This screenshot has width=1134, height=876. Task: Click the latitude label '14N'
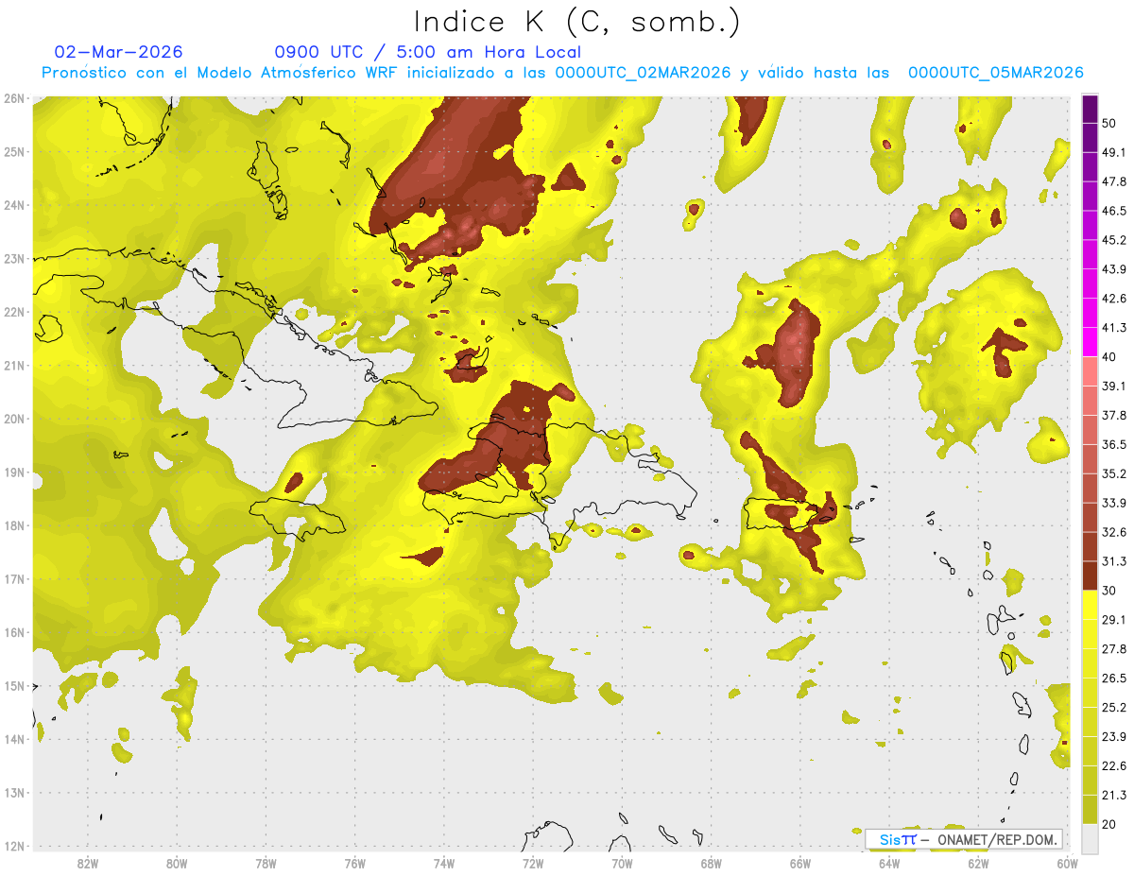(14, 739)
